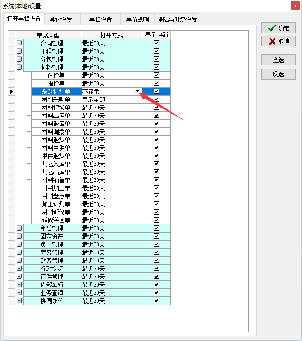Click 确定 button with green checkmark

click(278, 28)
